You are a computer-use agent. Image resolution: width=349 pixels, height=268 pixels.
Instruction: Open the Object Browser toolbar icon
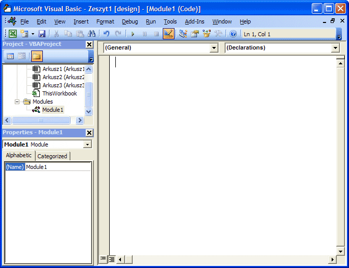(207, 34)
